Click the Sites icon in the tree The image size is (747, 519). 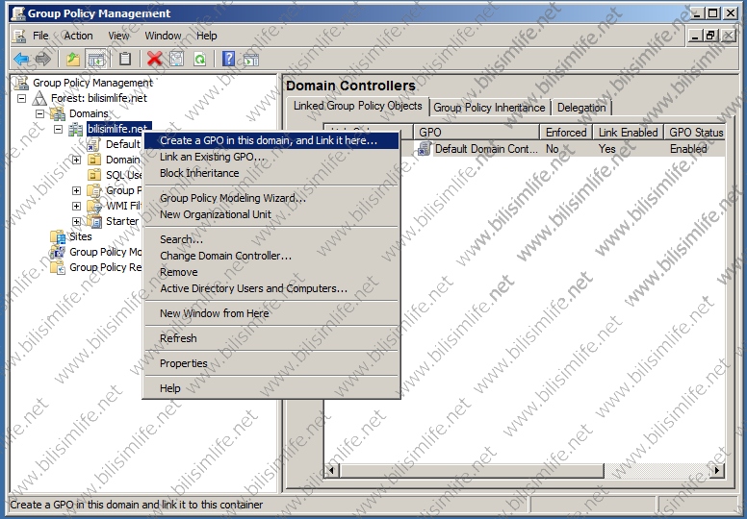pyautogui.click(x=58, y=236)
